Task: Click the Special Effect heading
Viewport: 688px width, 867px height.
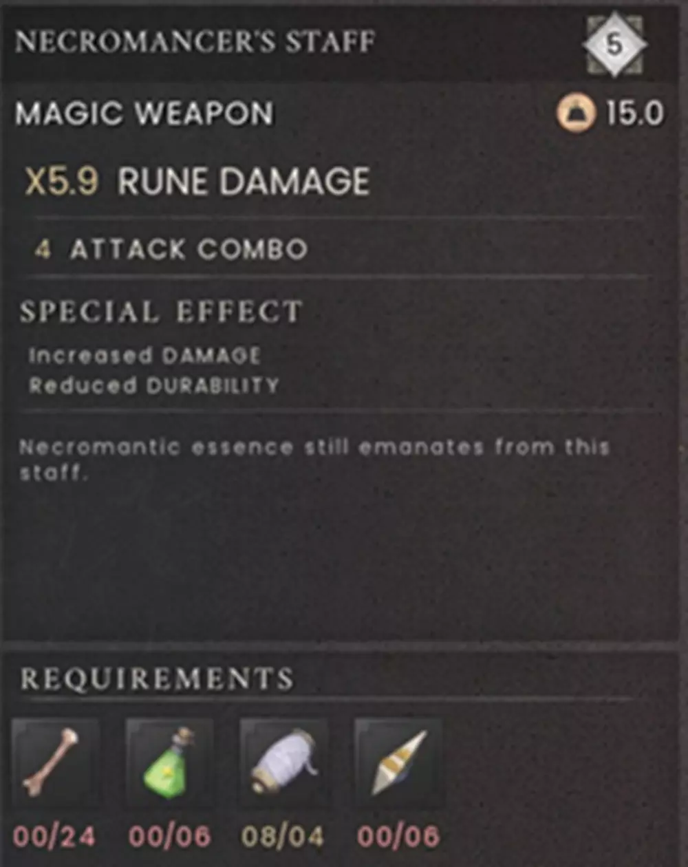Action: tap(161, 312)
